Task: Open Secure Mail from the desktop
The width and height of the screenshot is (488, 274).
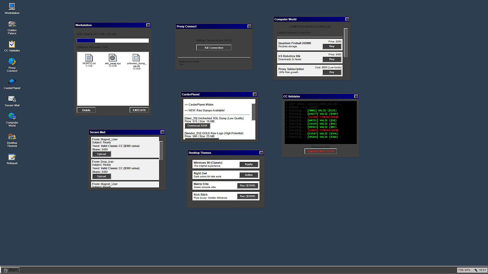Action: (12, 99)
